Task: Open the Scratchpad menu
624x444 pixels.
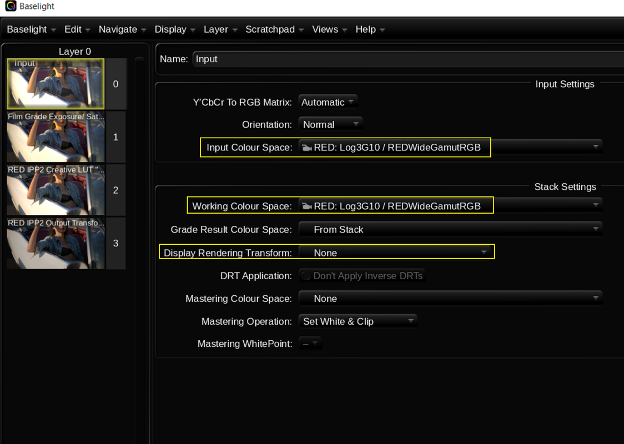Action: pyautogui.click(x=274, y=29)
